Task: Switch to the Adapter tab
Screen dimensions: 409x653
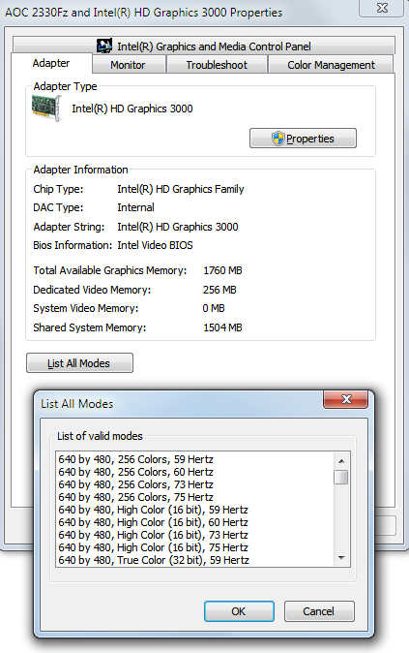Action: [51, 63]
